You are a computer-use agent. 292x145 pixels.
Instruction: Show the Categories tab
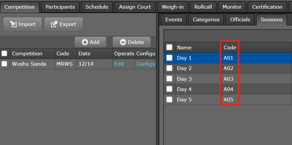(x=206, y=19)
